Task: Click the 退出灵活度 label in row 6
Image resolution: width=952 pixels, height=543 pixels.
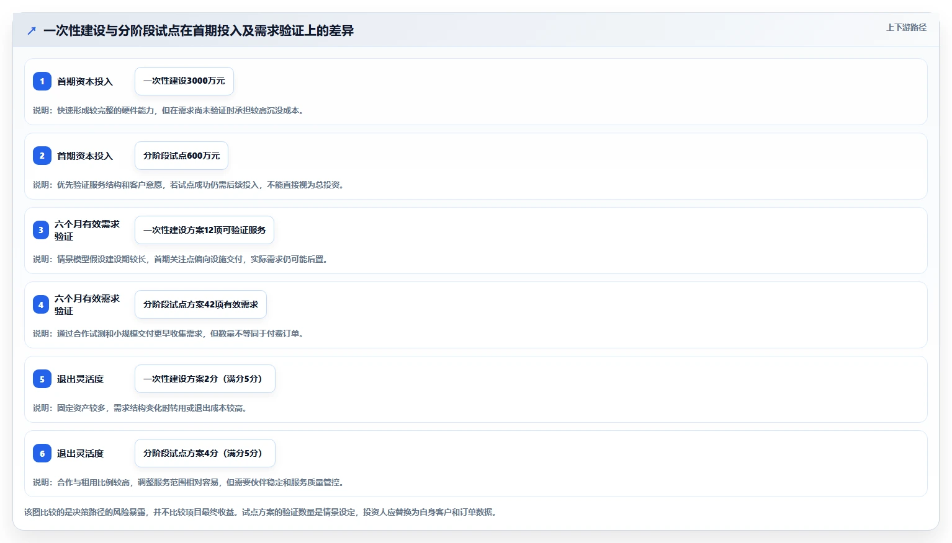Action: pos(80,453)
